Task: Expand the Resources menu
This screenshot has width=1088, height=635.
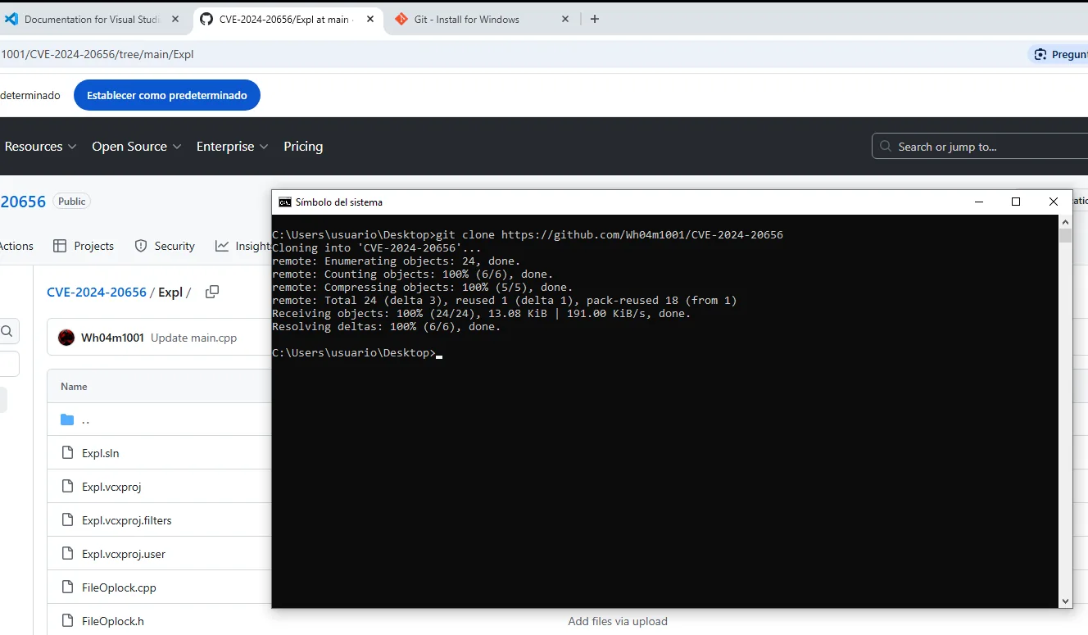Action: pos(40,147)
